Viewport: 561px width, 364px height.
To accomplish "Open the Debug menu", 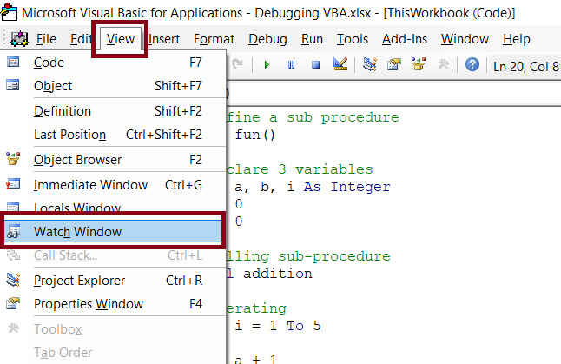I will [267, 39].
